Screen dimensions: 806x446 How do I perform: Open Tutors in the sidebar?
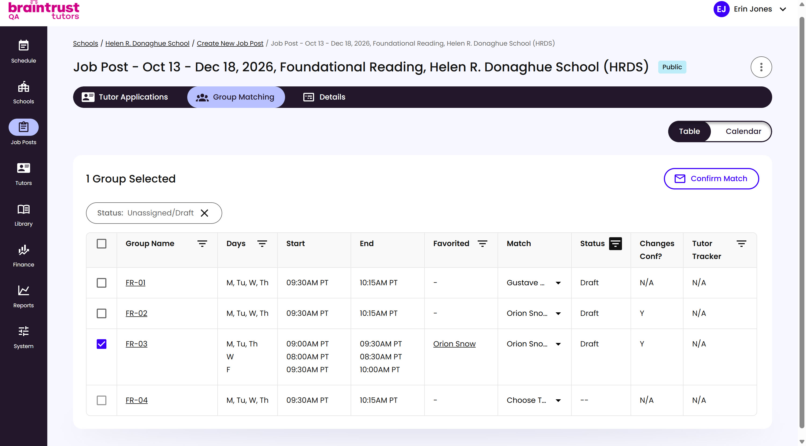click(23, 174)
